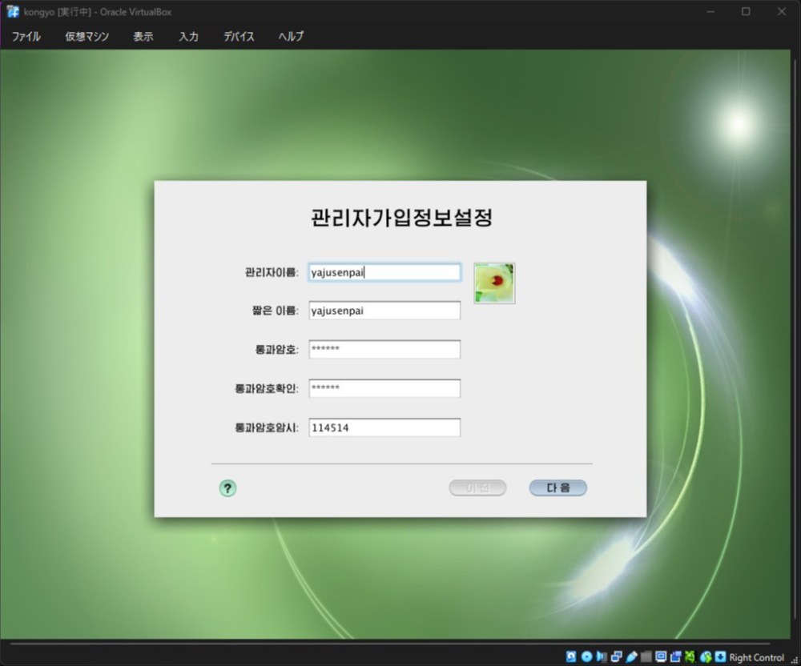Click the VirtualBox window title icon
The width and height of the screenshot is (801, 666).
pos(12,11)
